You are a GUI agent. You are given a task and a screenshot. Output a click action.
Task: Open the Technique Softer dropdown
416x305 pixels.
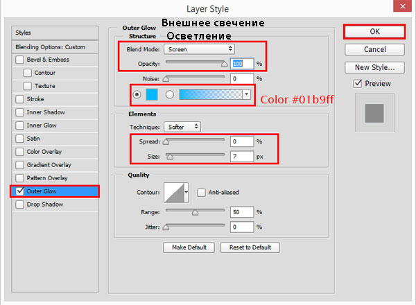pos(182,127)
